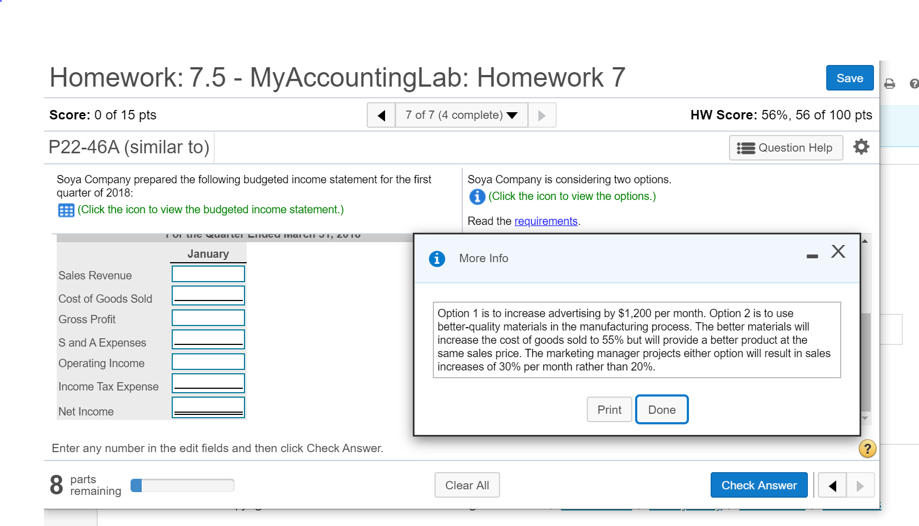Open the requirements link
Viewport: 919px width, 526px height.
pos(546,221)
